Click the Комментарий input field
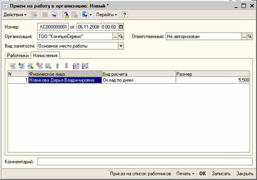This screenshot has width=257, height=180. tap(145, 162)
